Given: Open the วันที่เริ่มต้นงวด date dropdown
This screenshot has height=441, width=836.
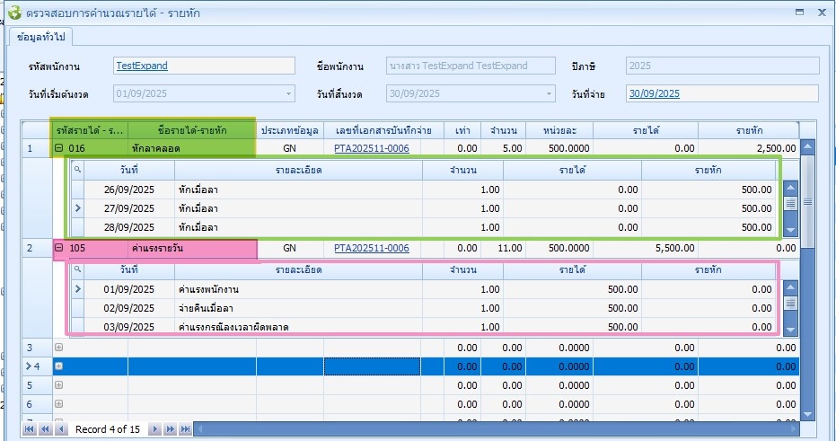Looking at the screenshot, I should click(287, 93).
